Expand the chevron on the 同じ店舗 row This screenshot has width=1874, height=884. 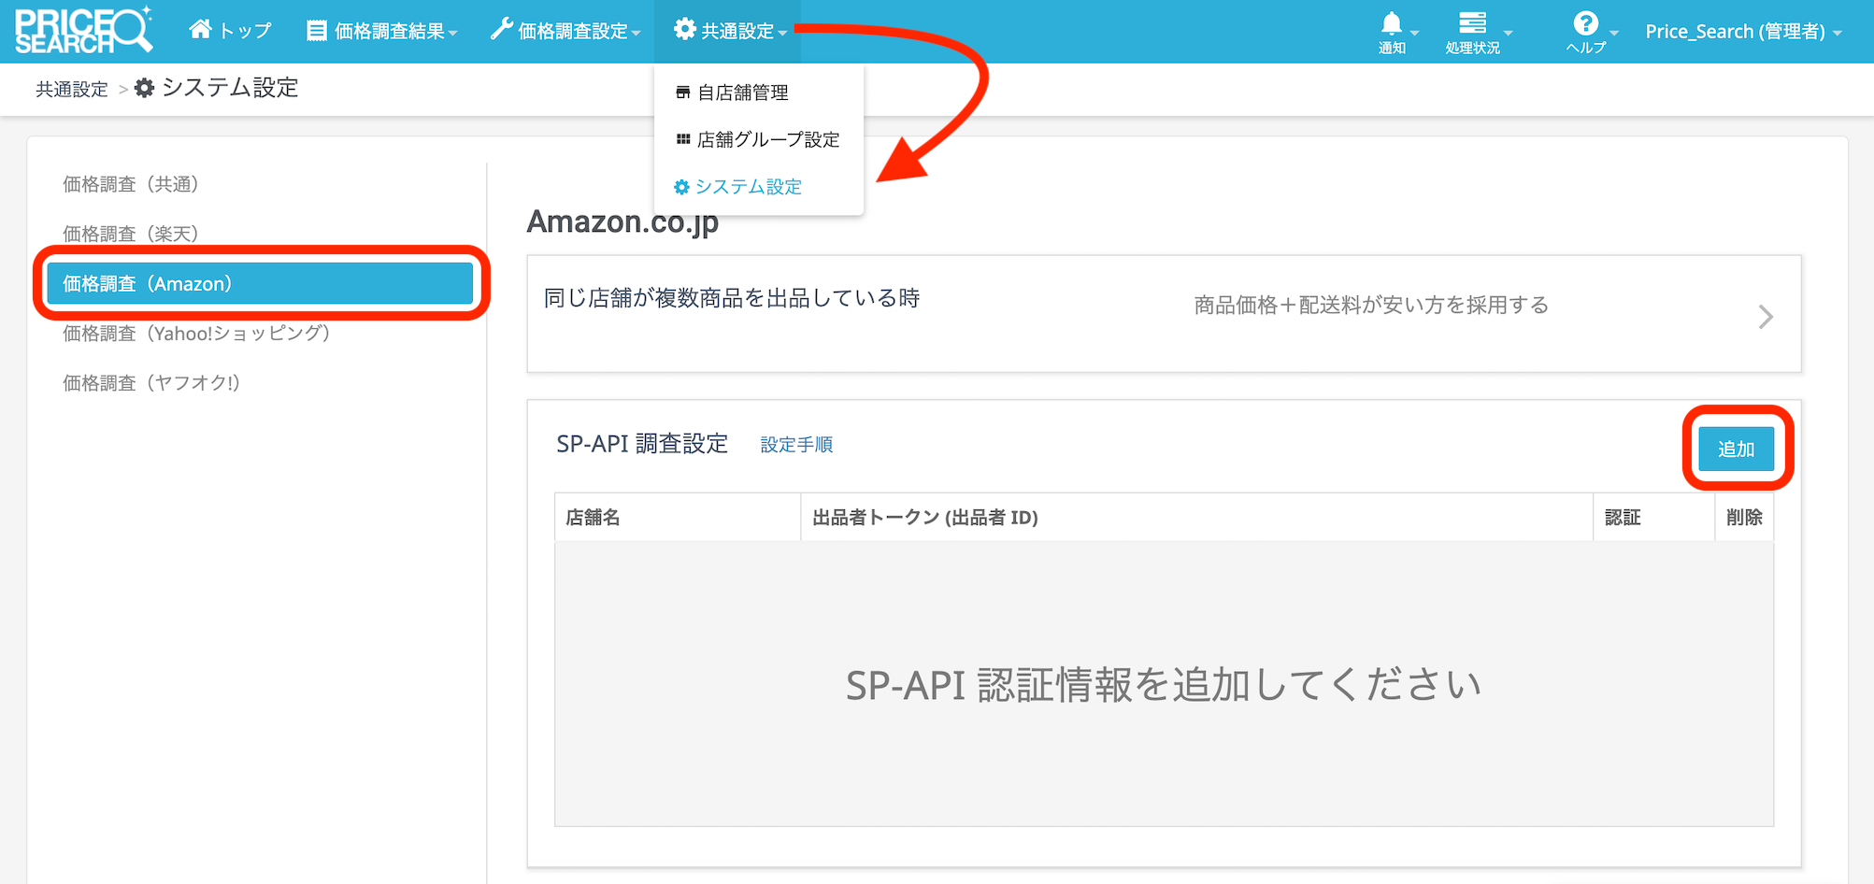click(x=1765, y=317)
